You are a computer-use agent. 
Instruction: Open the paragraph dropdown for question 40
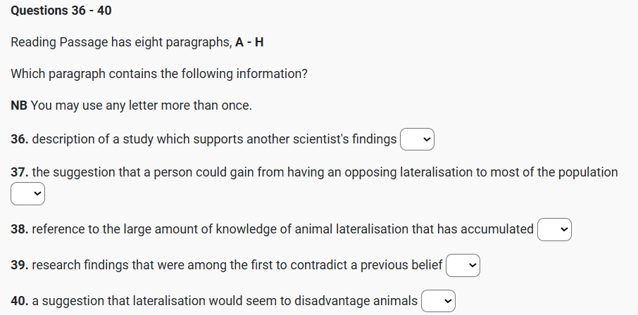[438, 301]
